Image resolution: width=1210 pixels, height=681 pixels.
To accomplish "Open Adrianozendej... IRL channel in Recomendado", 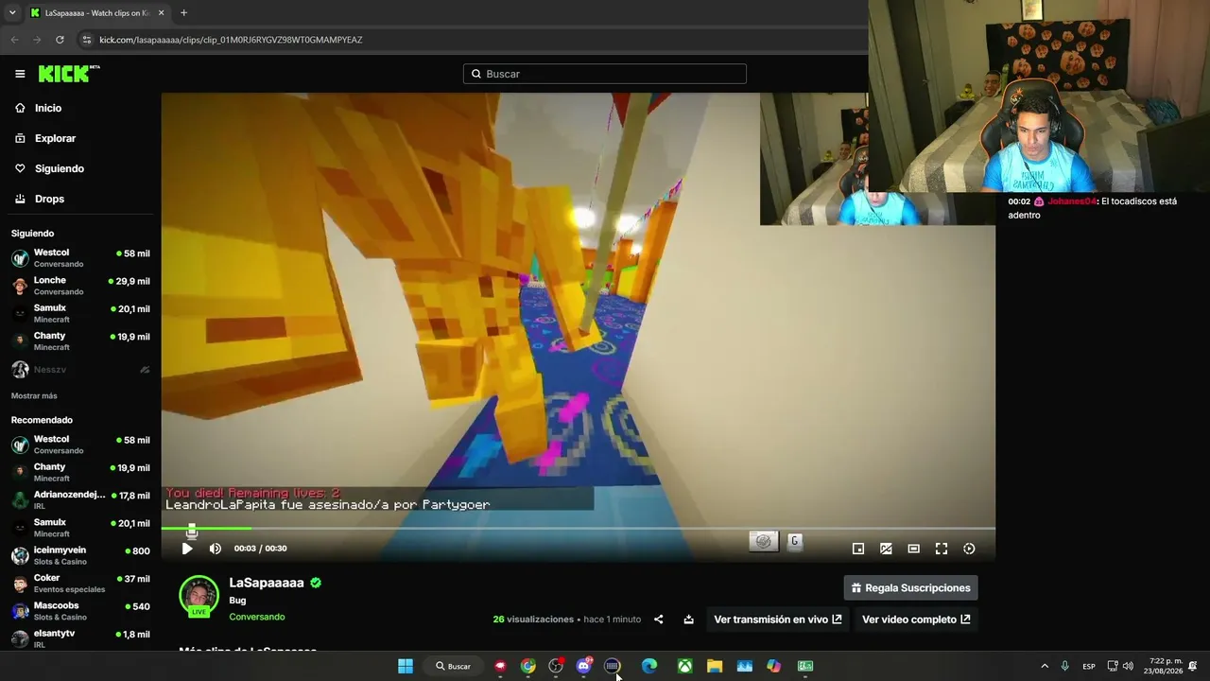I will (x=80, y=499).
